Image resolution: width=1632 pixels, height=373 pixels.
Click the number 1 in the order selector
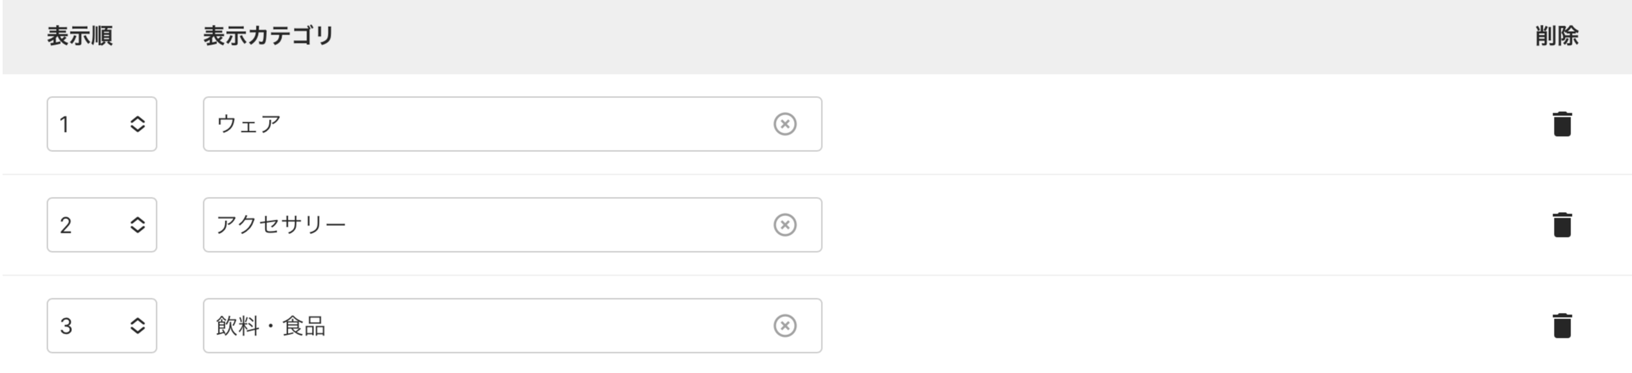point(64,125)
